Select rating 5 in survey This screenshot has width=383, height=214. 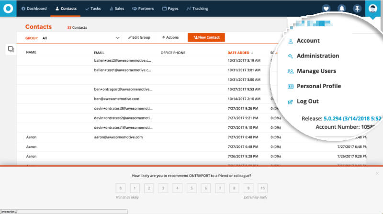(191, 188)
